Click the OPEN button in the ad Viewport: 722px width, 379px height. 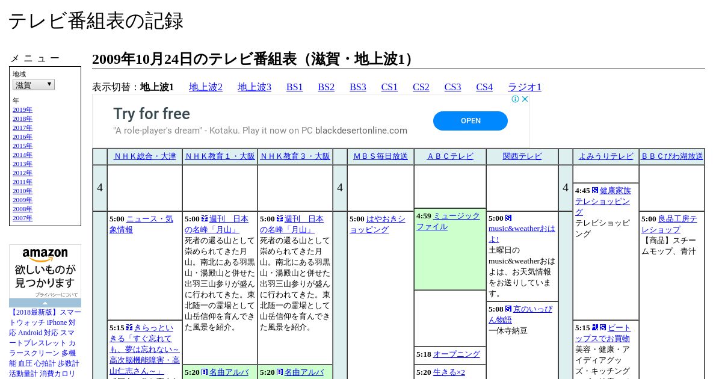click(x=471, y=121)
